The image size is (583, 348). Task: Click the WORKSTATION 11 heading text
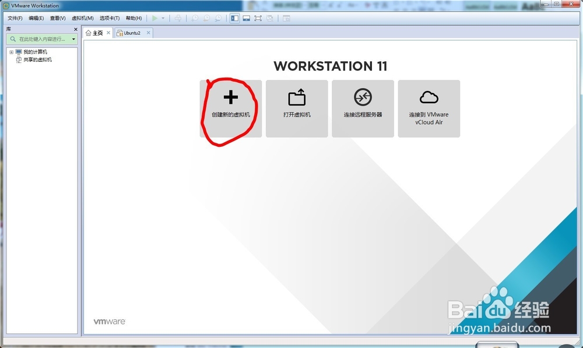pos(331,66)
